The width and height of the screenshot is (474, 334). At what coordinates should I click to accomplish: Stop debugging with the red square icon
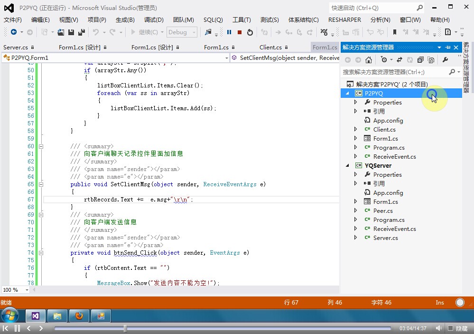point(240,32)
